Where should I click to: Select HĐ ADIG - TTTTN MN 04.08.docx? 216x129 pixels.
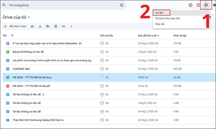[32, 77]
